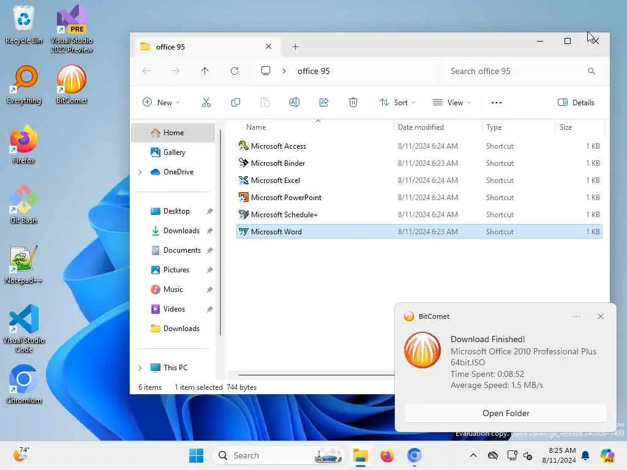Click the Notepad++ desktop icon
The image size is (627, 470).
click(x=23, y=264)
